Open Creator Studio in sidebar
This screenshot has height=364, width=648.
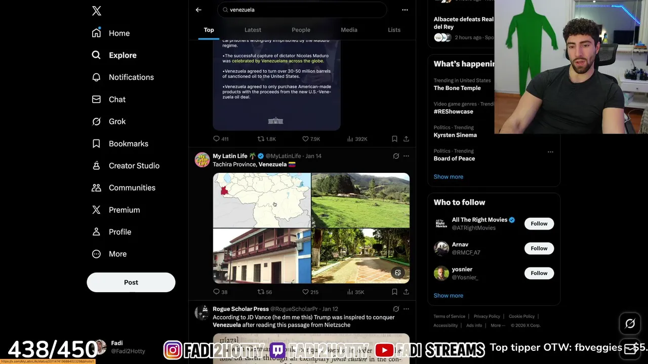[126, 165]
